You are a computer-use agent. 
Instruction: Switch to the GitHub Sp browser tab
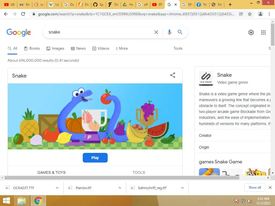(x=98, y=5)
